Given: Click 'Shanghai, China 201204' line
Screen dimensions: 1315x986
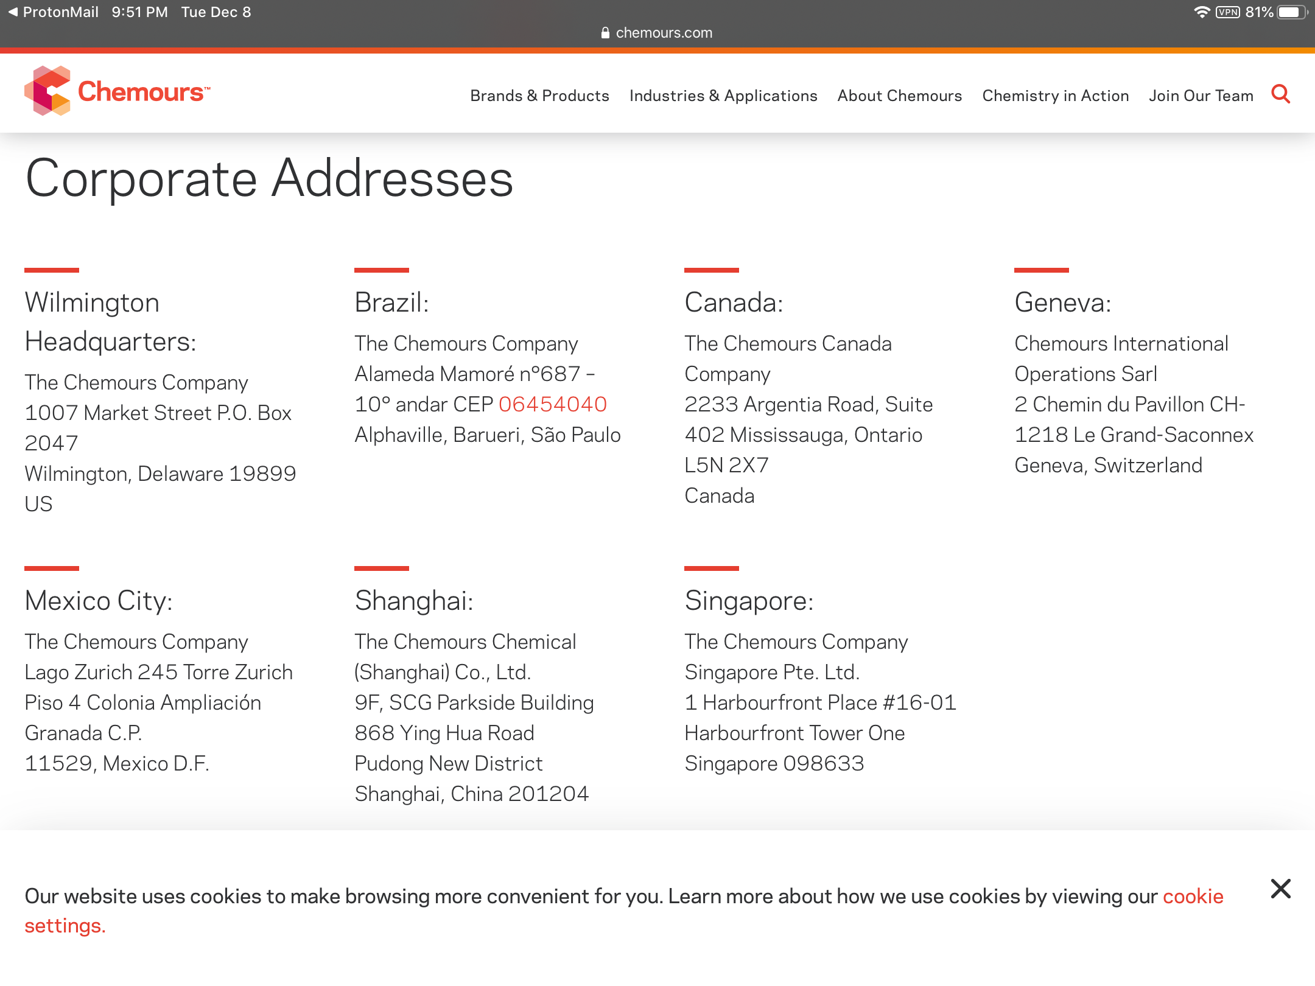Looking at the screenshot, I should click(x=472, y=794).
